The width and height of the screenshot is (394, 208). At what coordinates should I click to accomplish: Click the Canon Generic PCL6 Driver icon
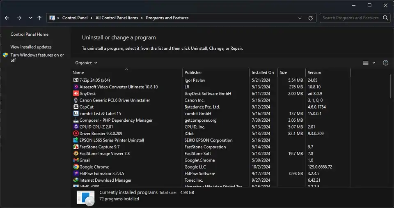[76, 100]
